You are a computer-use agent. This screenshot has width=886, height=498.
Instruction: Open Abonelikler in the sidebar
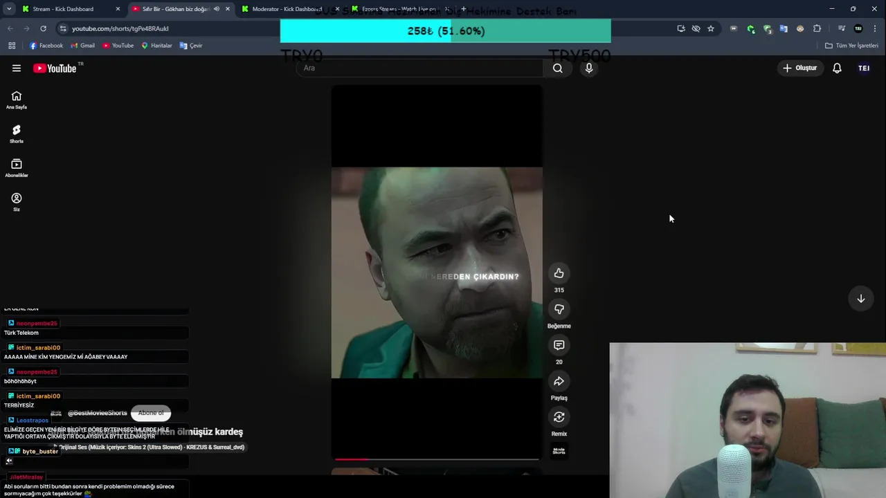pyautogui.click(x=17, y=168)
